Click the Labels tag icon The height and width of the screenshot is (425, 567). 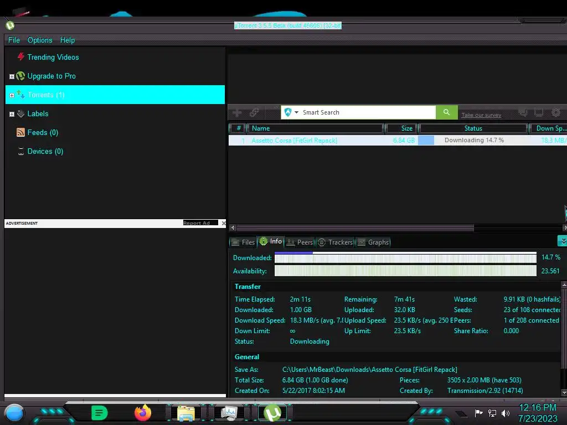click(20, 114)
